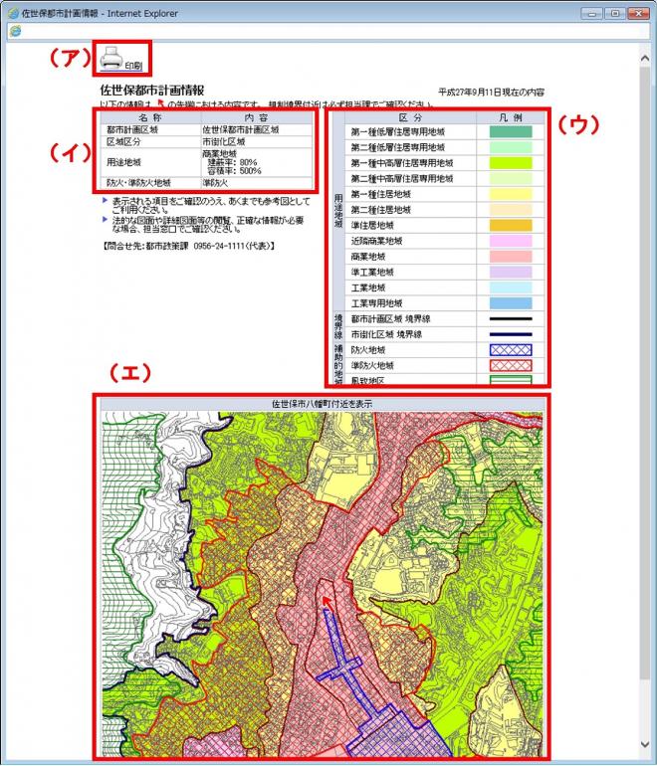Click the 市街化区域 境界線 line symbol
This screenshot has height=766, width=657.
pos(510,335)
